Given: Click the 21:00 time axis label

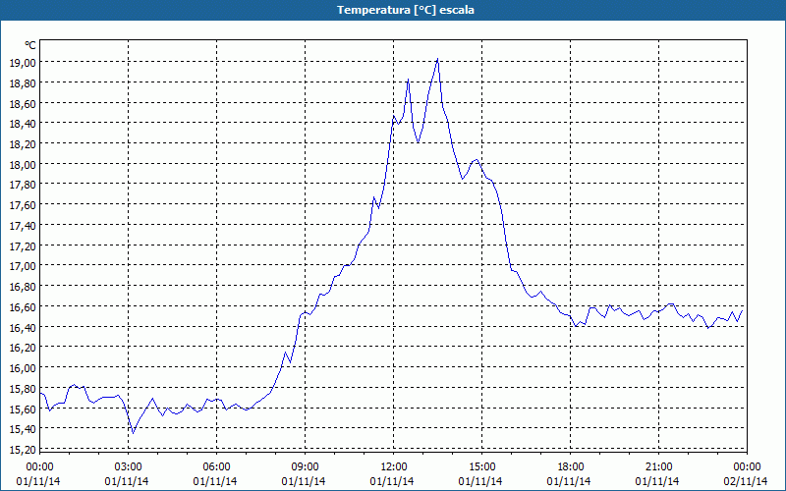Looking at the screenshot, I should (x=658, y=467).
